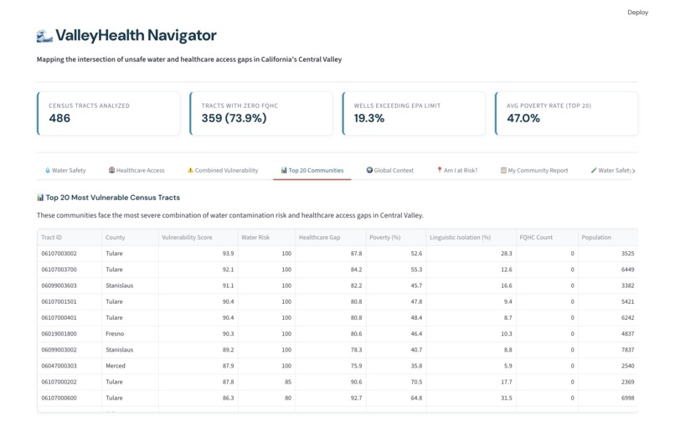Screen dimensions: 675x422
Task: Switch to My Community Report tab
Action: pos(534,171)
